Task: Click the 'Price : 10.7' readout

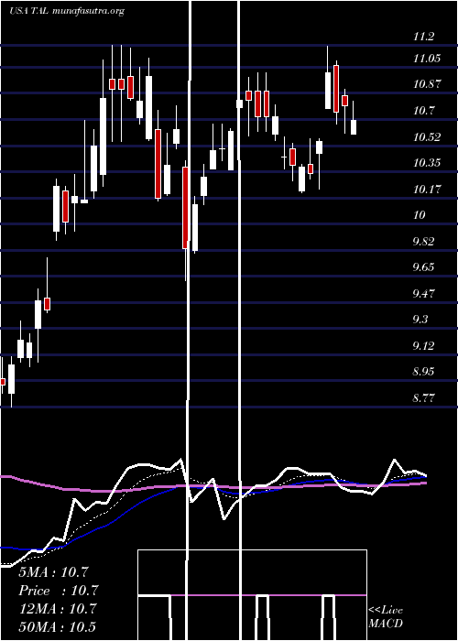Action: [x=59, y=591]
